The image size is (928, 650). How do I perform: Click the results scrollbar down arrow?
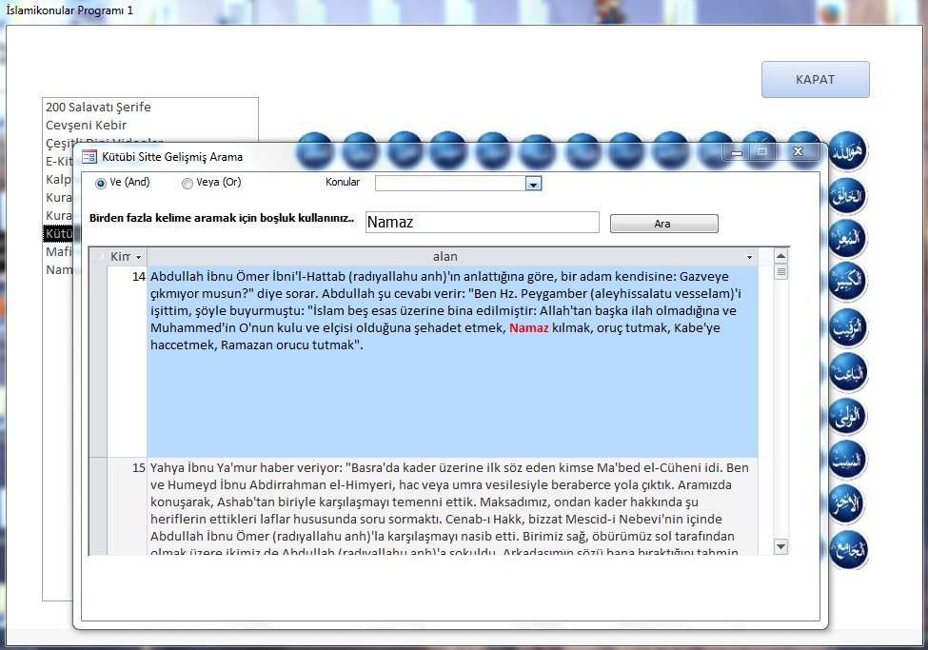(780, 546)
